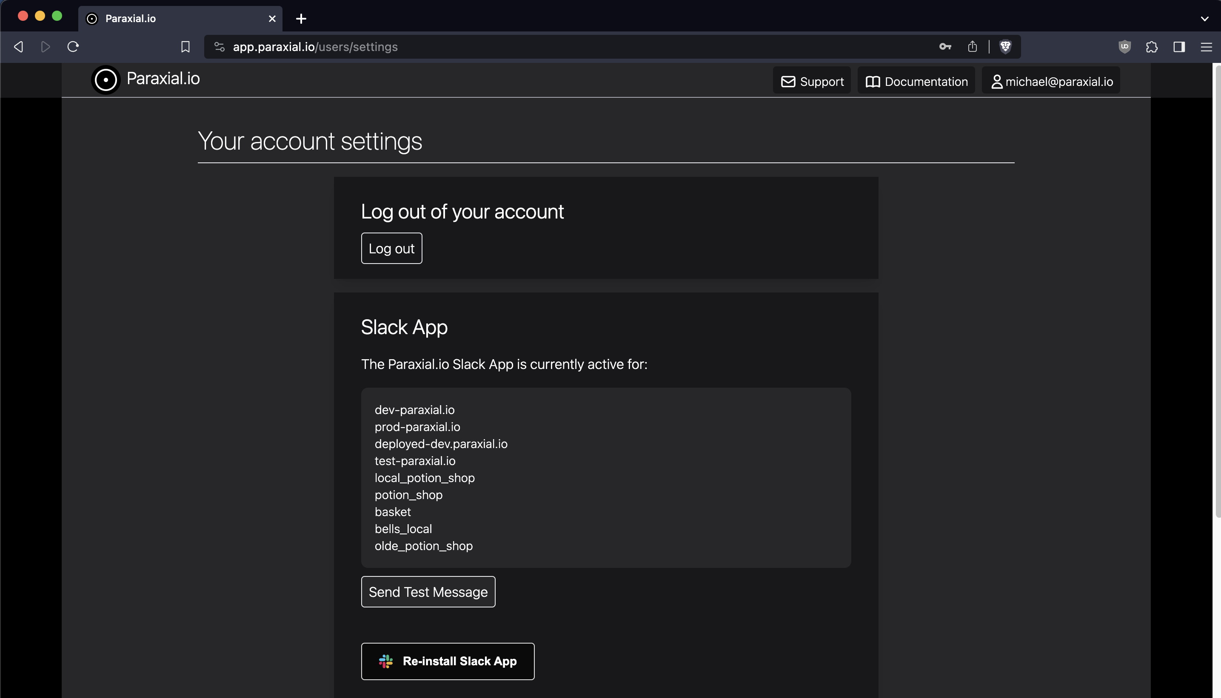Toggle the browser sidebar panel icon
The image size is (1221, 698).
point(1179,46)
